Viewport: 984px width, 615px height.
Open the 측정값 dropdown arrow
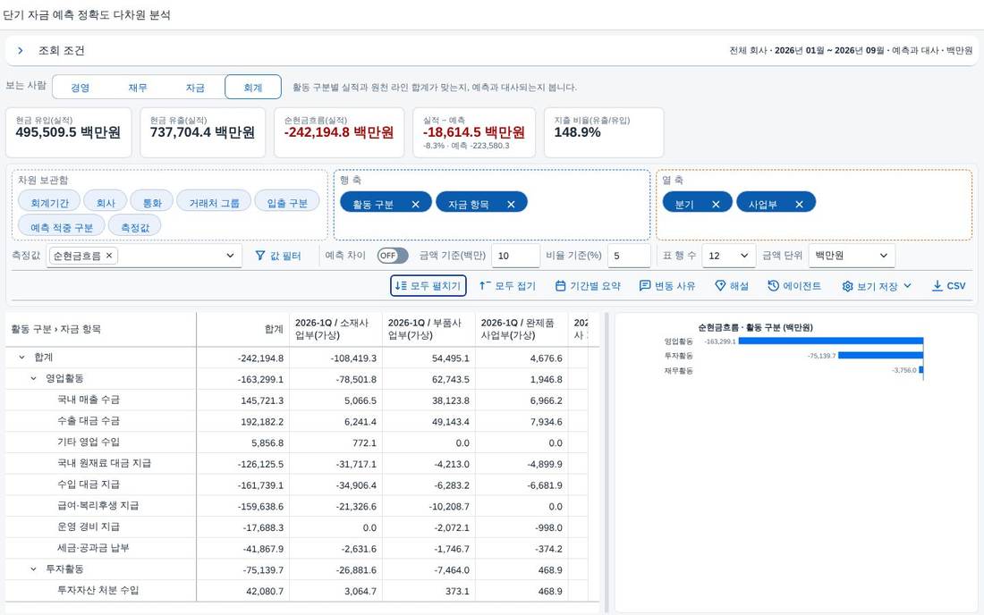click(230, 256)
